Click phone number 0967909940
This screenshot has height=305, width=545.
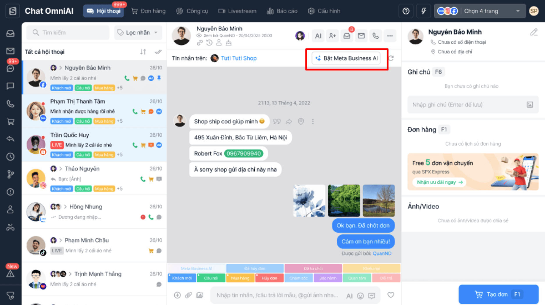[244, 153]
